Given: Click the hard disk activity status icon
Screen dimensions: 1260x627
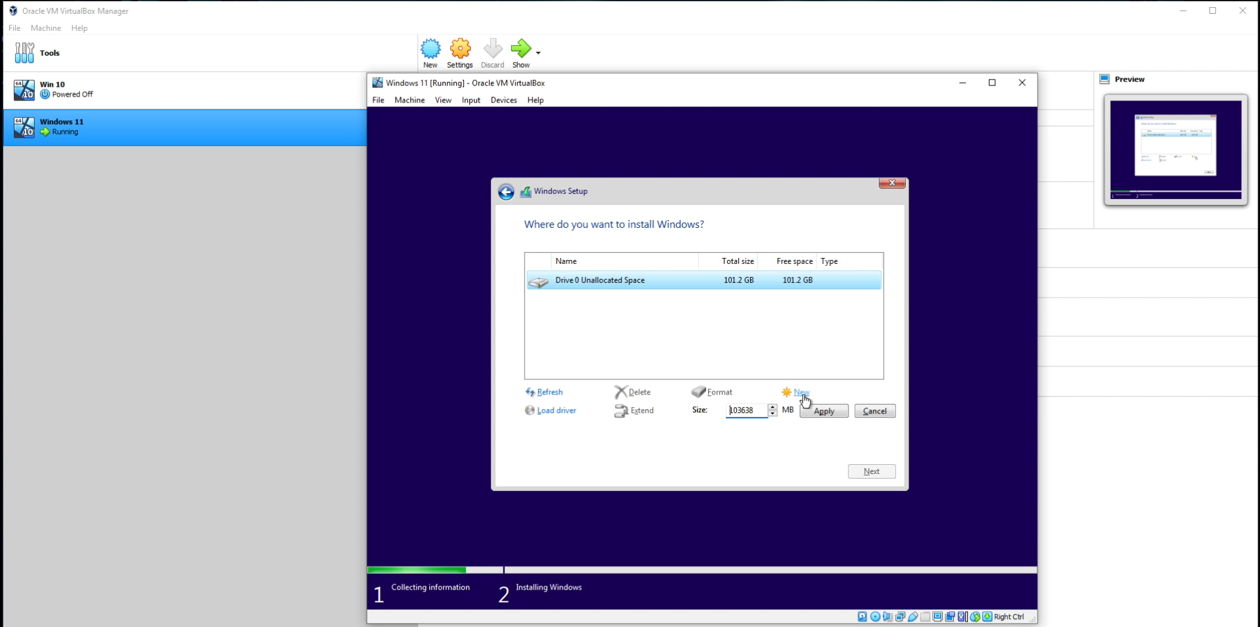Looking at the screenshot, I should 862,616.
